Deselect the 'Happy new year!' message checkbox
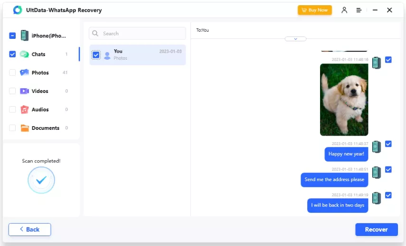 tap(388, 144)
